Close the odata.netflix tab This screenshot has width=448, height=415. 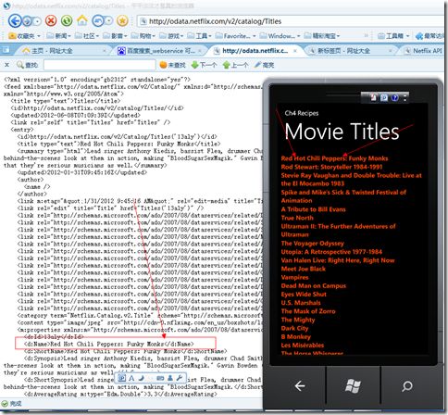coord(295,51)
